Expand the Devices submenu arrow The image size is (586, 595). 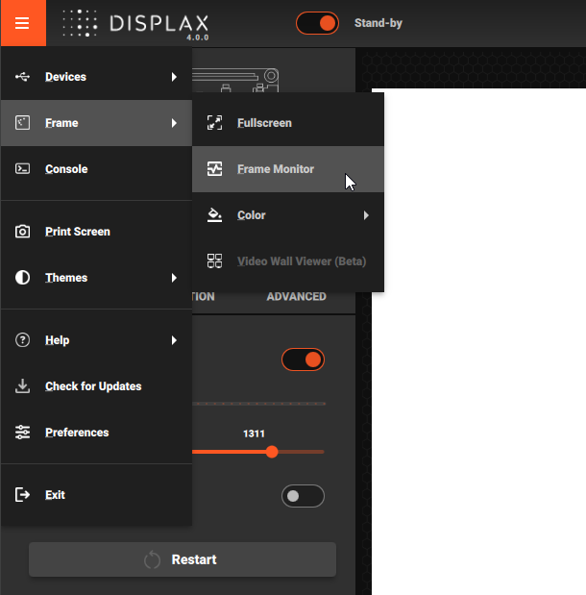tap(174, 77)
